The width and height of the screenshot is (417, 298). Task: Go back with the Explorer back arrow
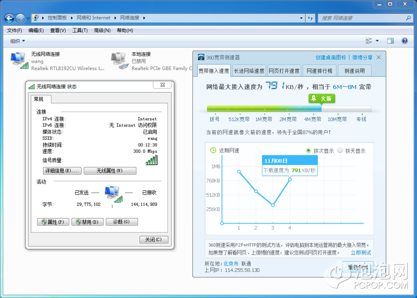(9, 18)
